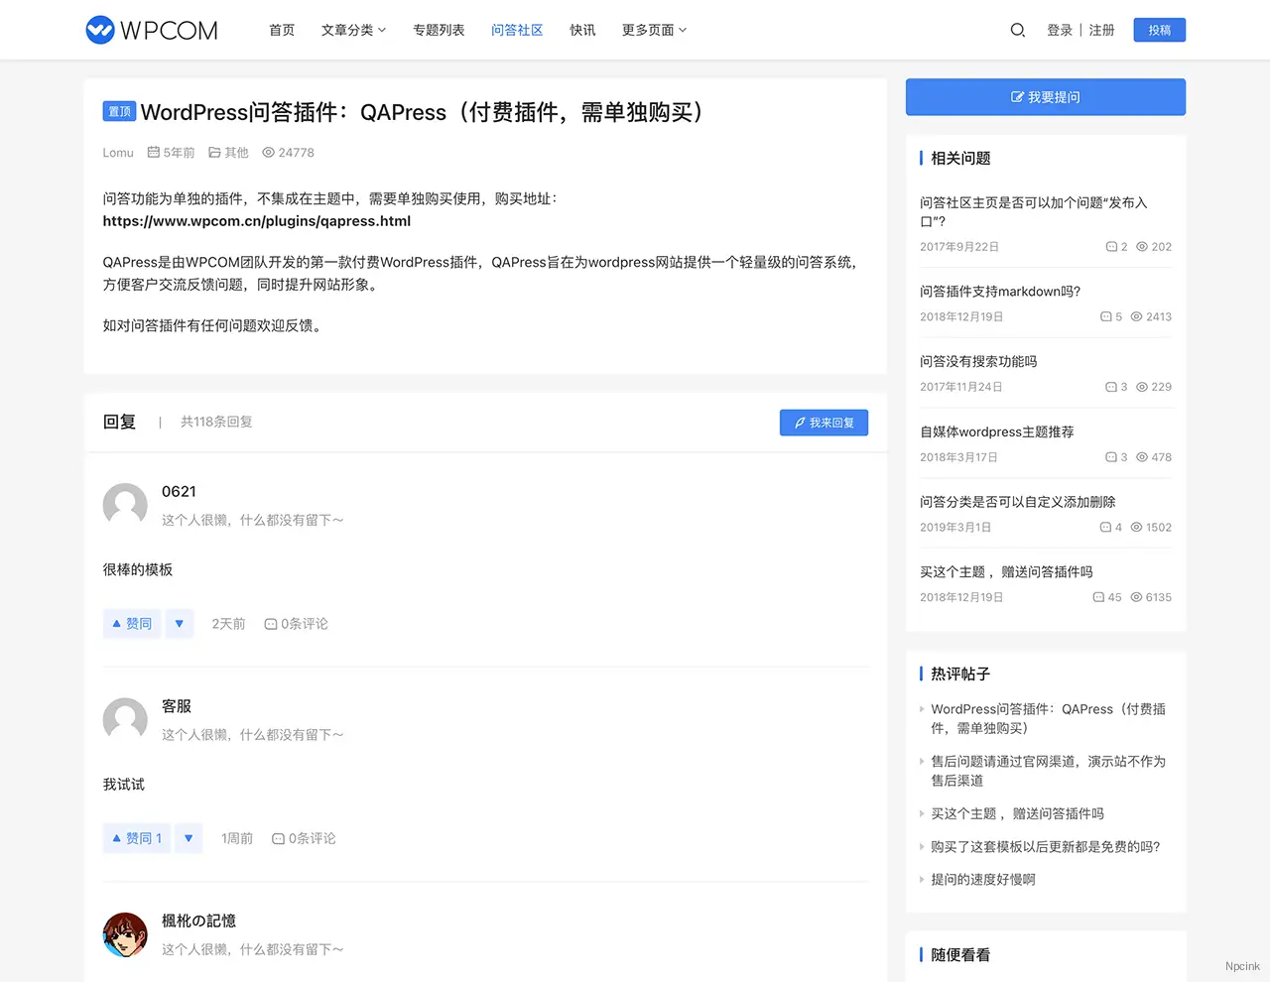Select the 问答社区 navigation item
This screenshot has width=1270, height=982.
click(516, 30)
